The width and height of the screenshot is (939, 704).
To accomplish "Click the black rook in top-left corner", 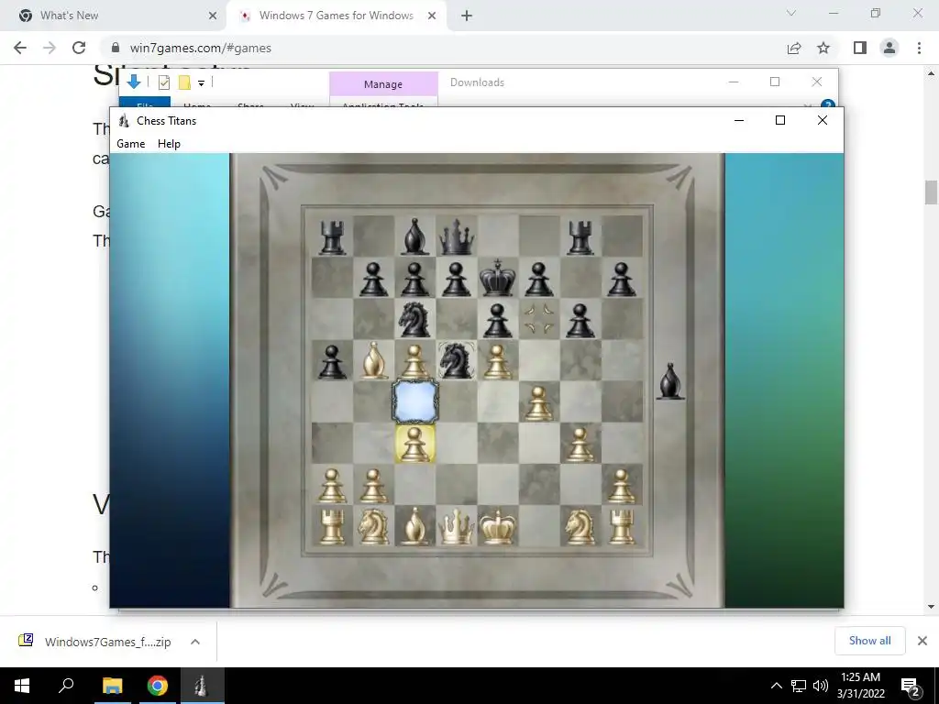I will (x=332, y=237).
